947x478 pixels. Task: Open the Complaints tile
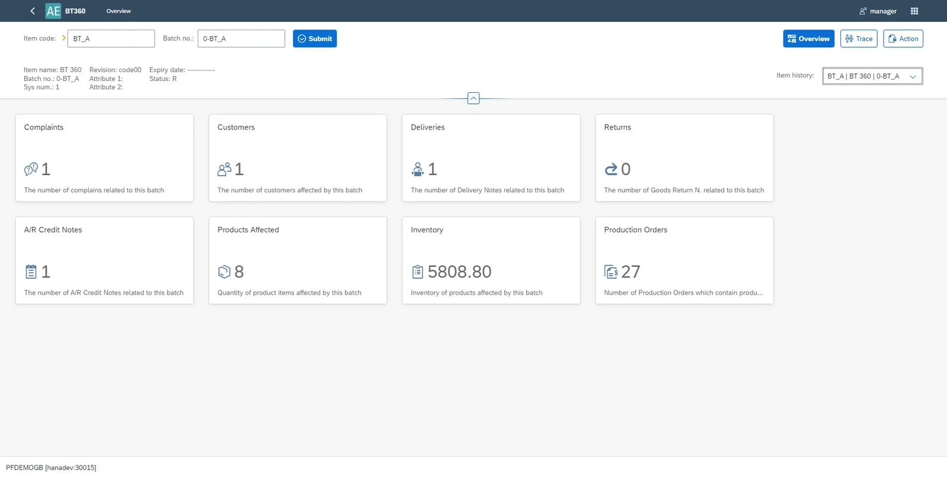pos(105,158)
